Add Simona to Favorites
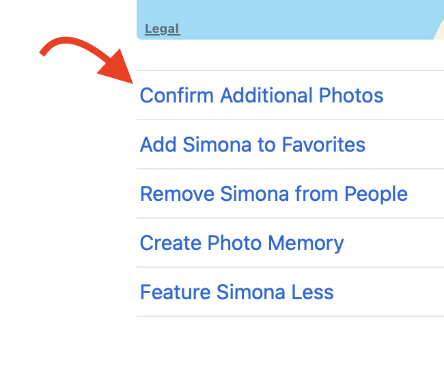Viewport: 444px width, 373px height. pos(252,145)
